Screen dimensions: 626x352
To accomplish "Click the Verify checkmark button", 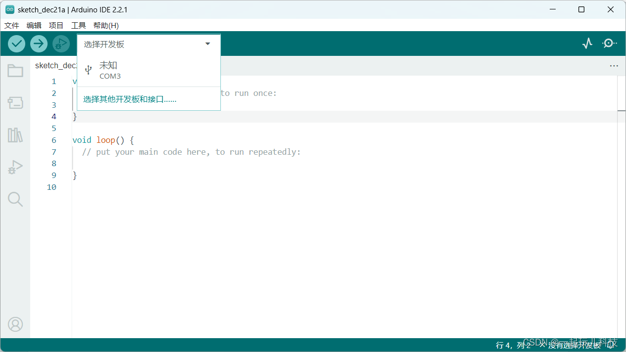I will point(17,44).
